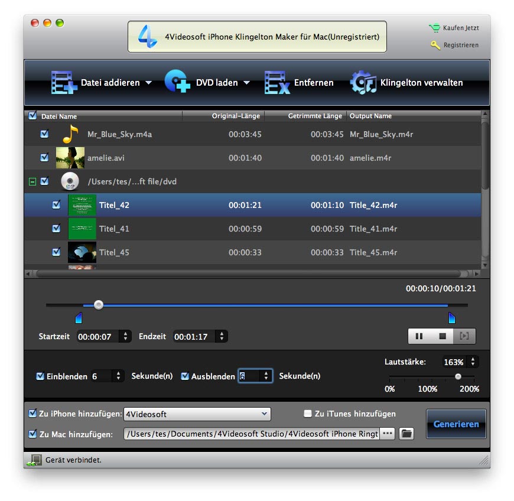Click the Generieren button
This screenshot has height=501, width=514.
point(456,424)
